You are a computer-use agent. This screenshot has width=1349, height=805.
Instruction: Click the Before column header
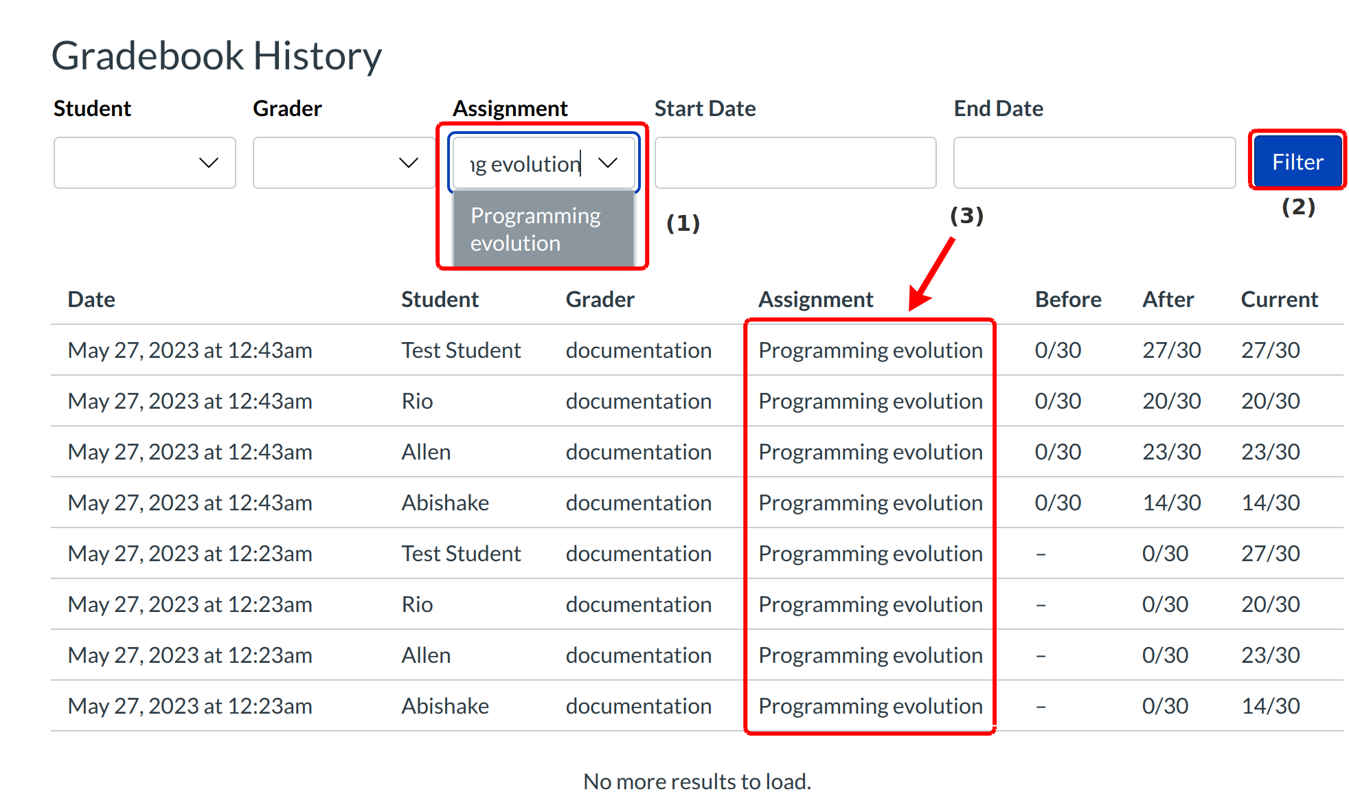pyautogui.click(x=1067, y=299)
